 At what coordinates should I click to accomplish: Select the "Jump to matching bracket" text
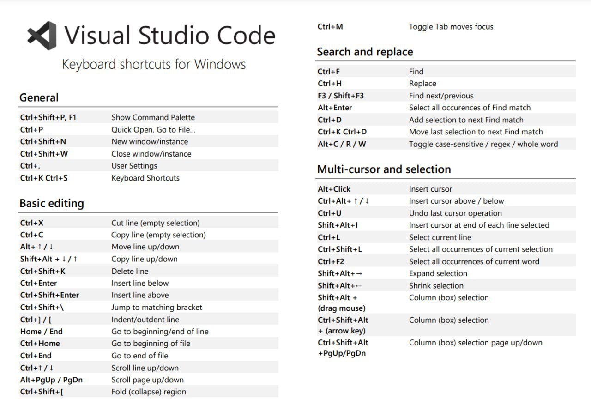pyautogui.click(x=157, y=307)
